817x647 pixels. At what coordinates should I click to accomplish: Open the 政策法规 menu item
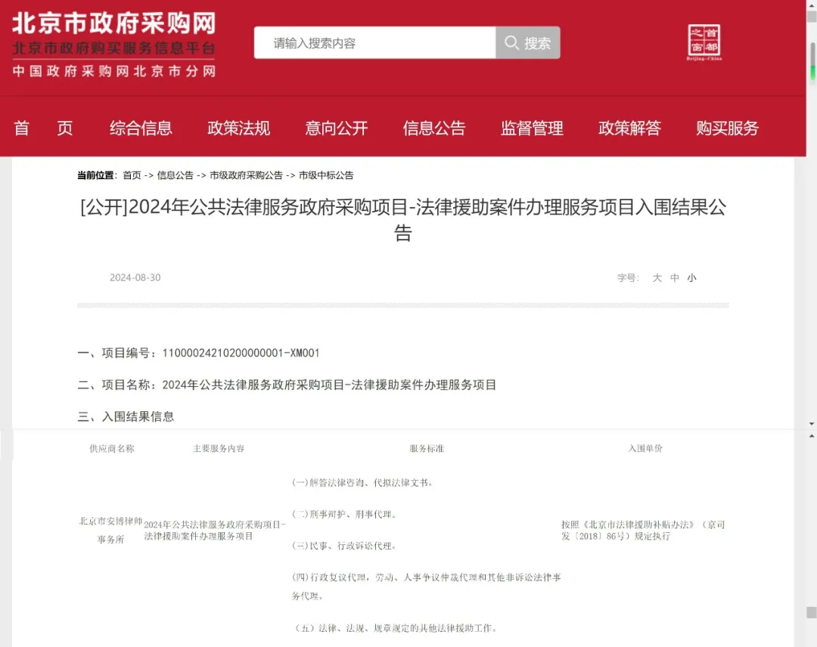point(238,128)
